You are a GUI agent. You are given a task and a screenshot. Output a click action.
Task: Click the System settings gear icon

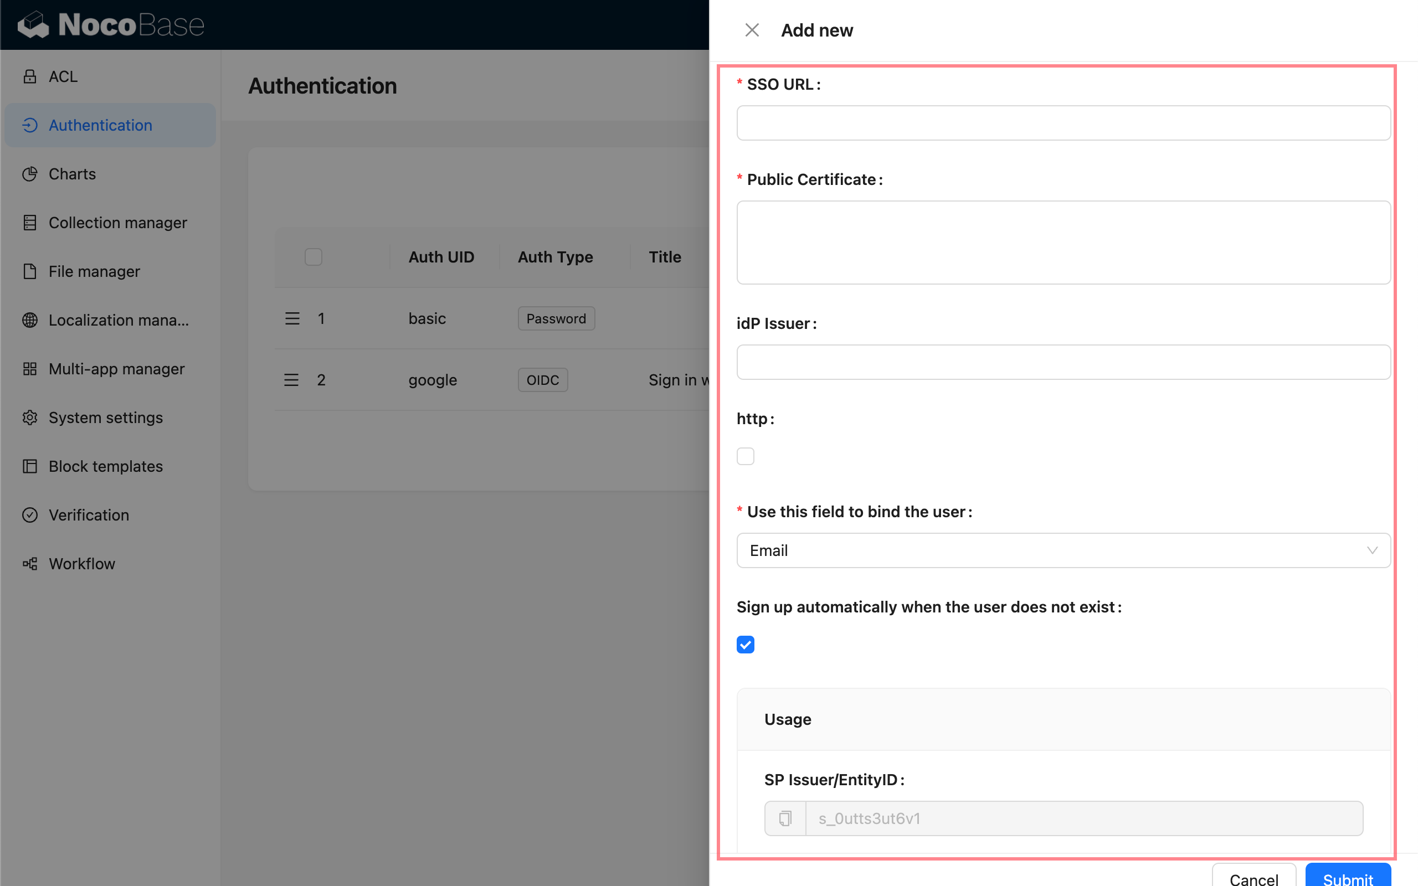30,418
